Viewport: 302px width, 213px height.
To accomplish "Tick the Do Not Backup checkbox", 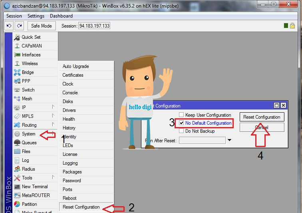I will [181, 131].
